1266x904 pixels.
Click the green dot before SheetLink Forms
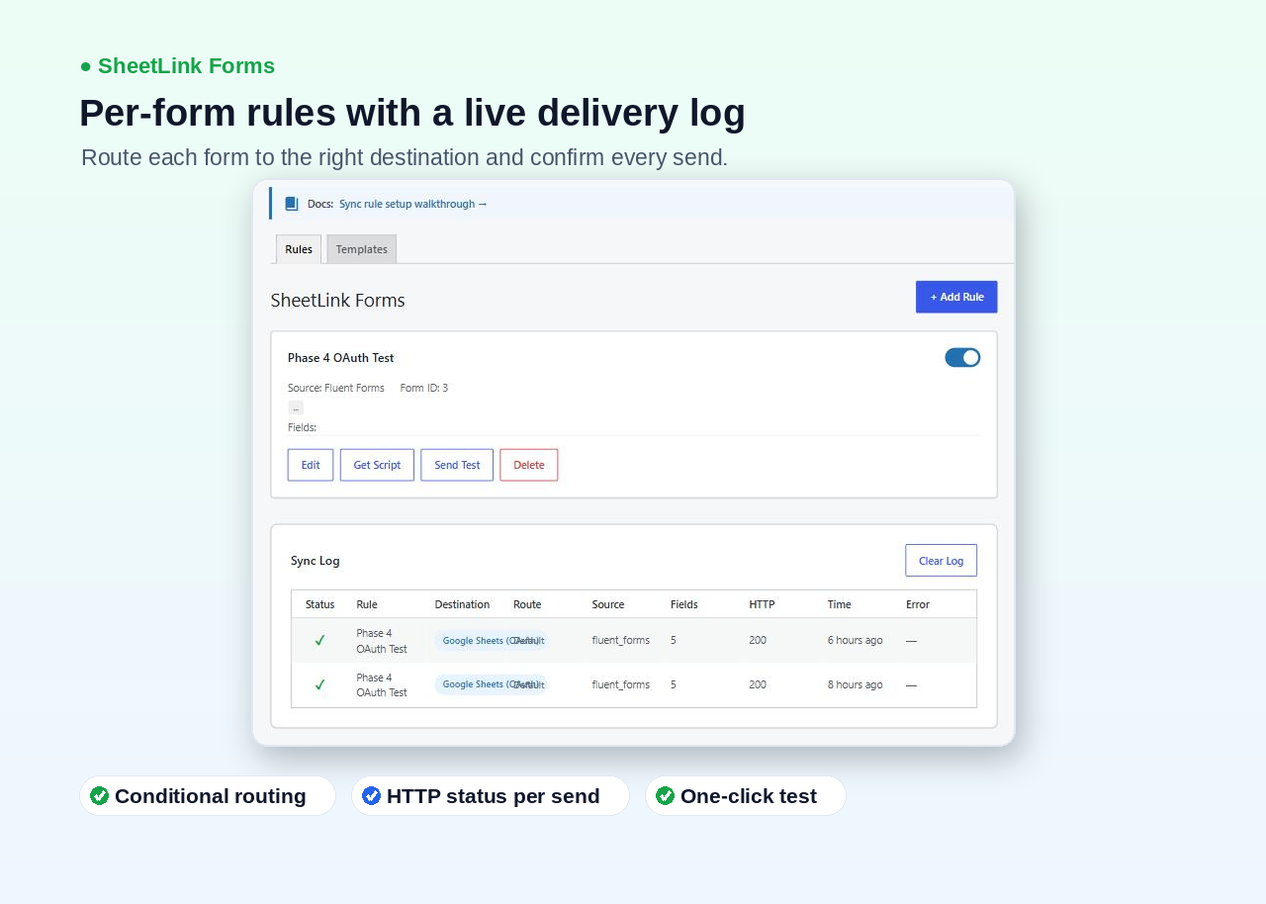click(86, 66)
